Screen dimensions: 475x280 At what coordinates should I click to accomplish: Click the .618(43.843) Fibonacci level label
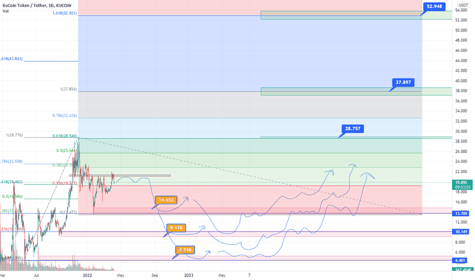[x=12, y=59]
